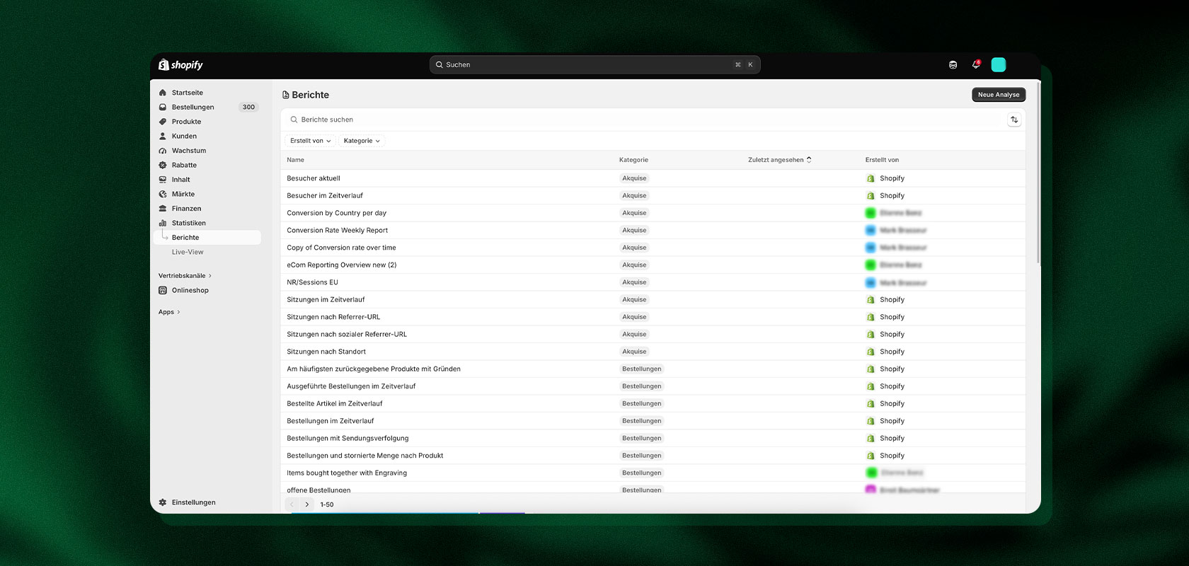
Task: Open Bestellungen mit Sendungsverfolgung report
Action: [347, 439]
